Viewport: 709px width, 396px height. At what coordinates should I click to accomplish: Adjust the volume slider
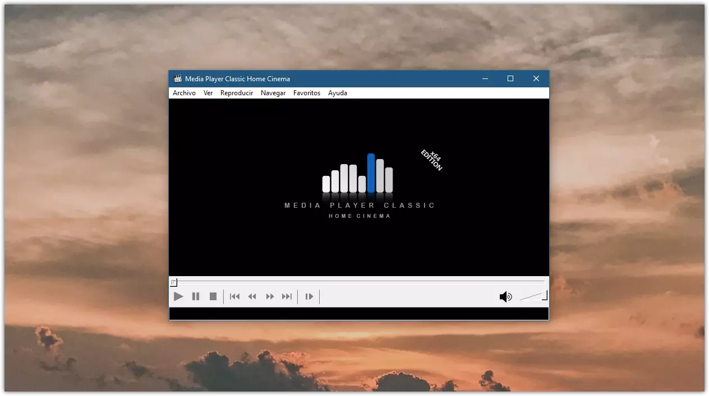coord(533,296)
